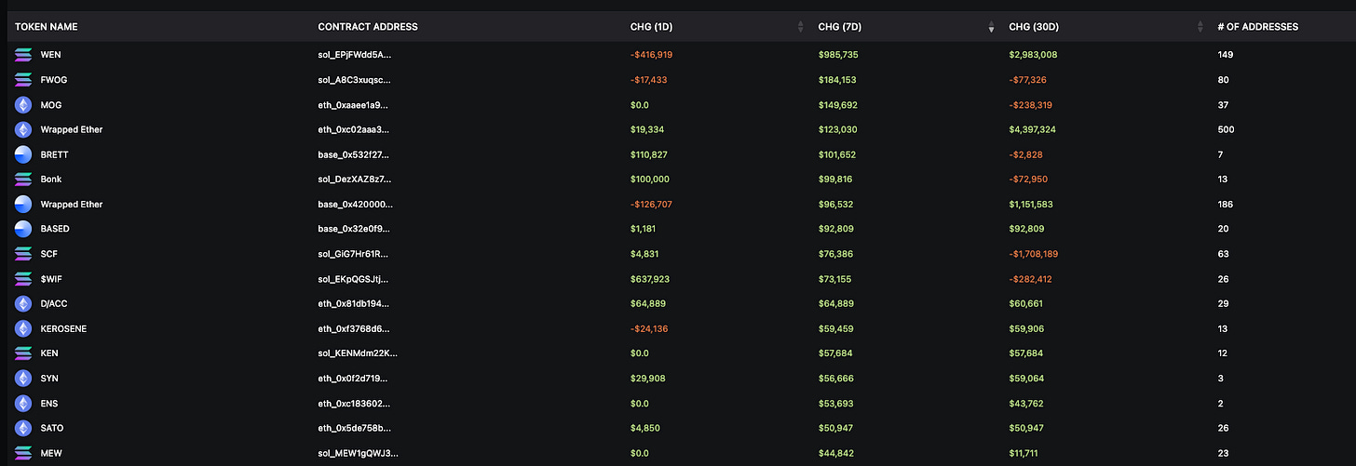
Task: Click contract address sol_KENMdm22K...
Action: (358, 353)
